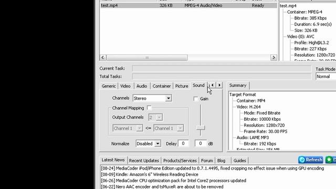Image resolution: width=336 pixels, height=189 pixels.
Task: Select the Container: MPEG-4 tree node
Action: coord(304,12)
